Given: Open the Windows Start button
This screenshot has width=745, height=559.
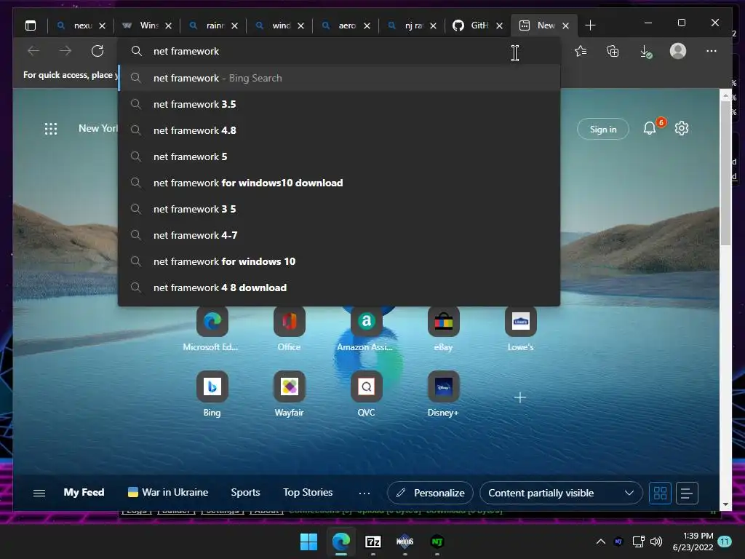Looking at the screenshot, I should (x=308, y=542).
